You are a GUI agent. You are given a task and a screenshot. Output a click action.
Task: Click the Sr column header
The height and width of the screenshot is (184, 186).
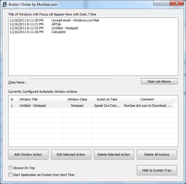13,99
